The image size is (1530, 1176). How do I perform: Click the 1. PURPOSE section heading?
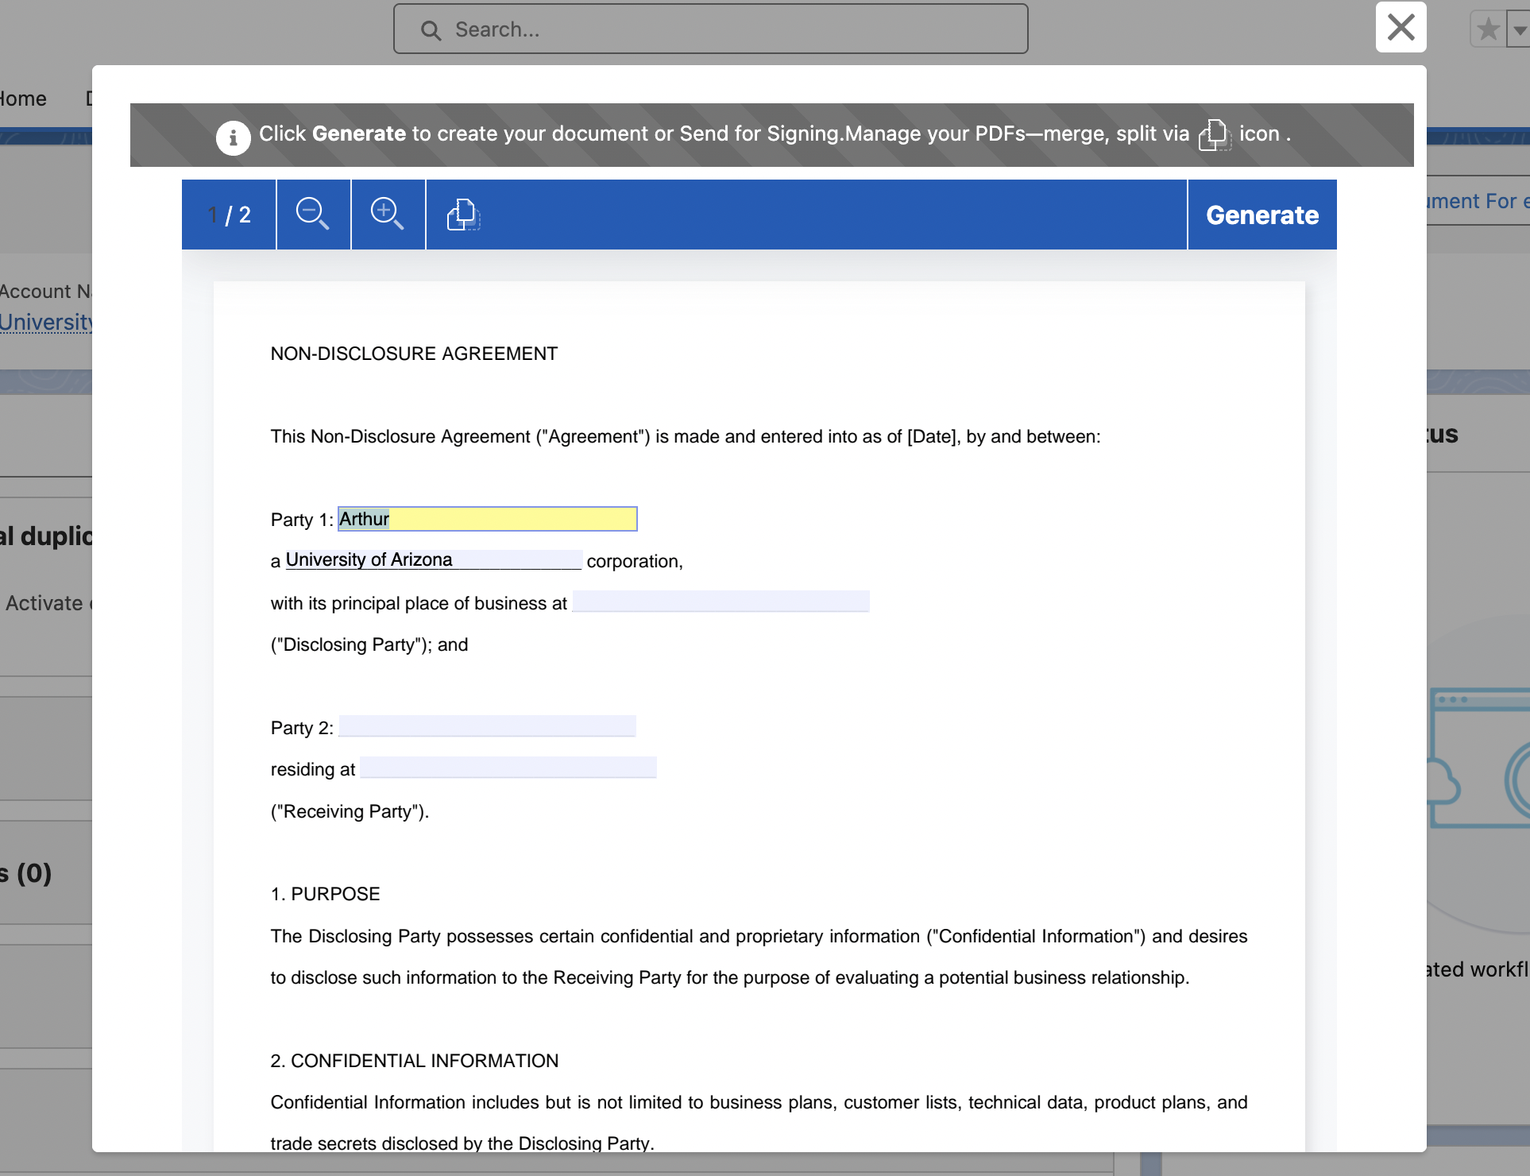[x=325, y=894]
